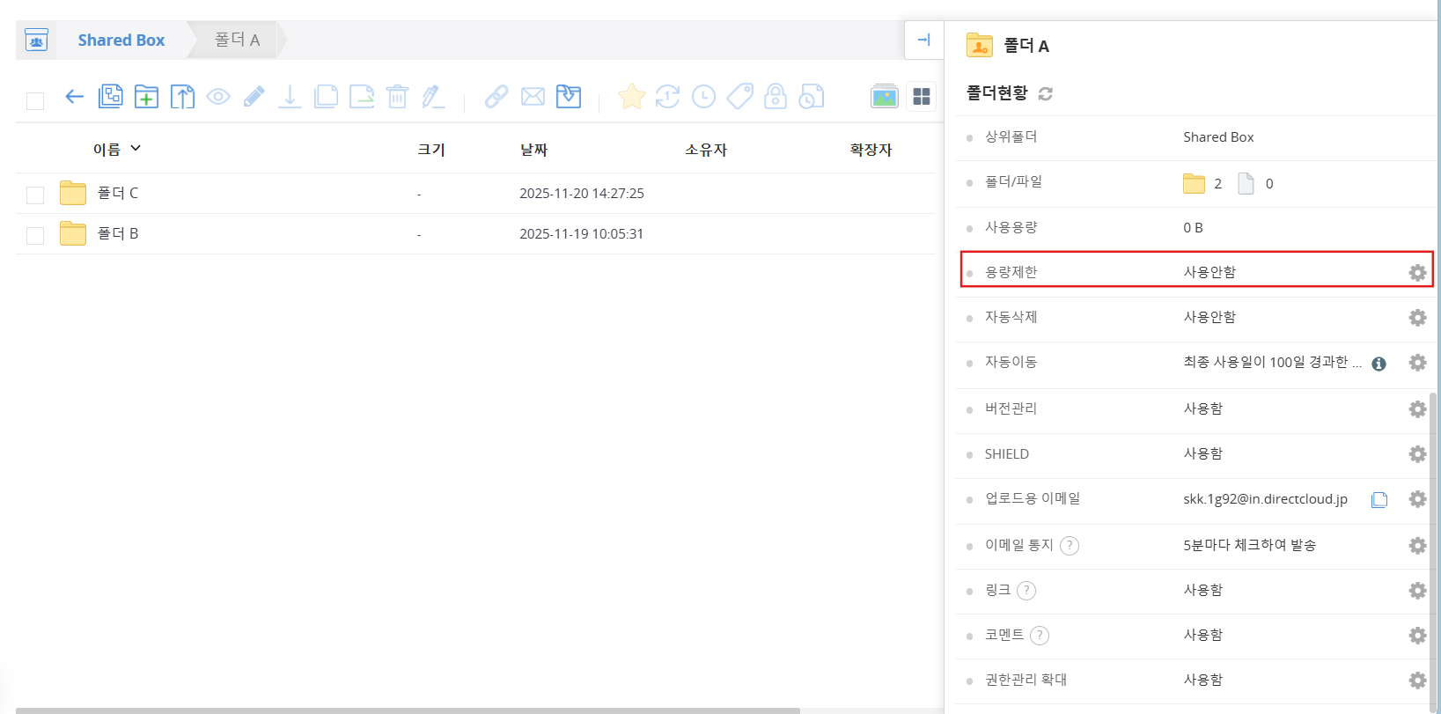The height and width of the screenshot is (714, 1441).
Task: Refresh folder status with the 폴더현황 reload icon
Action: pos(1046,93)
